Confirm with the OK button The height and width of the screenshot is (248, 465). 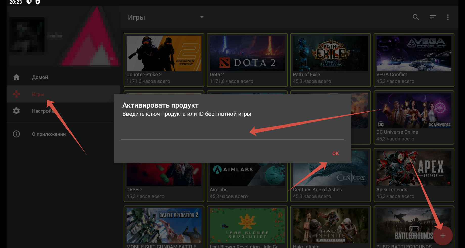[x=335, y=153]
